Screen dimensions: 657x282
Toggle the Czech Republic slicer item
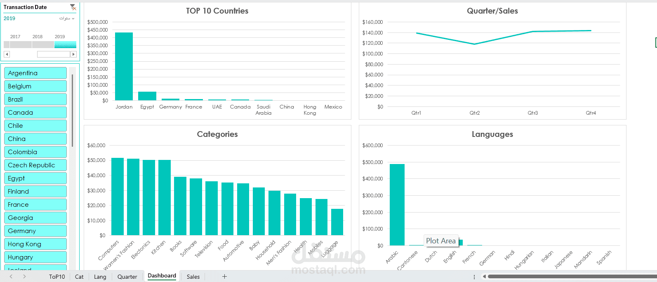pos(35,165)
